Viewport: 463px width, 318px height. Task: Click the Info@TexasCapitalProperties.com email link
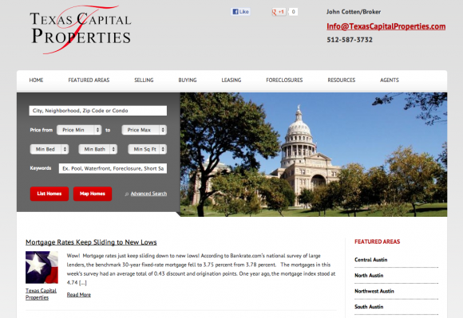386,26
